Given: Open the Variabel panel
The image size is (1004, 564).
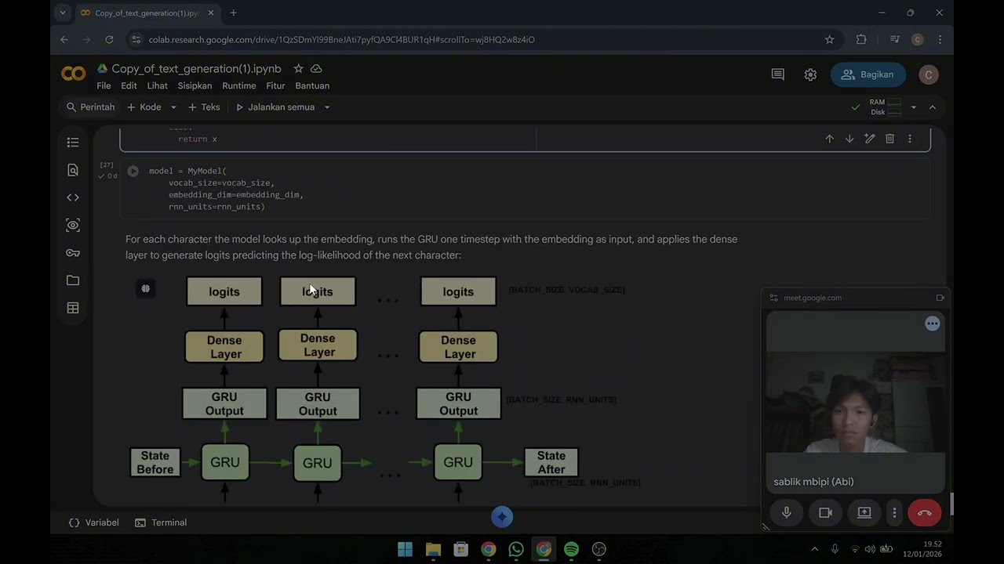Looking at the screenshot, I should pos(94,522).
